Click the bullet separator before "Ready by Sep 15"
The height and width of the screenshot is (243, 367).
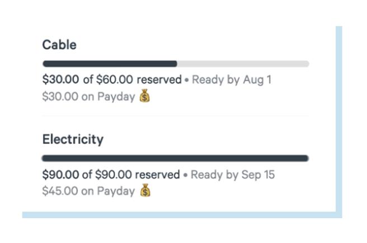pos(185,175)
